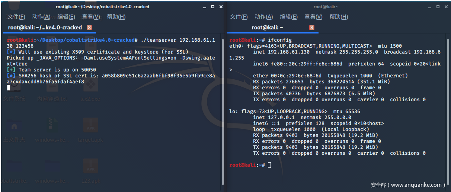The height and width of the screenshot is (192, 451).
Task: Open 动作(A) menu in left terminal
Action: click(x=41, y=17)
